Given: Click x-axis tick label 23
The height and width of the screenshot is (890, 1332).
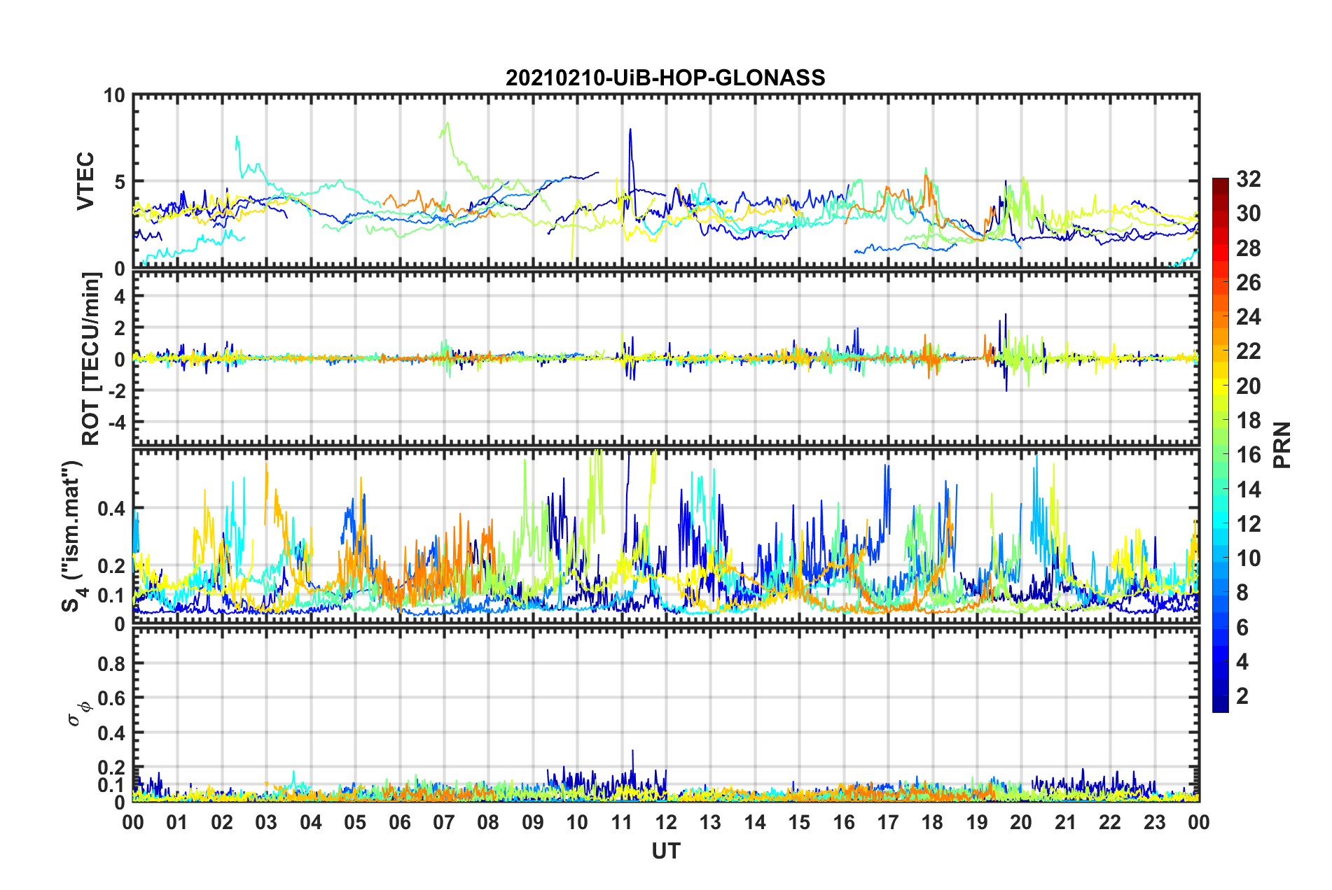Looking at the screenshot, I should [x=1155, y=822].
